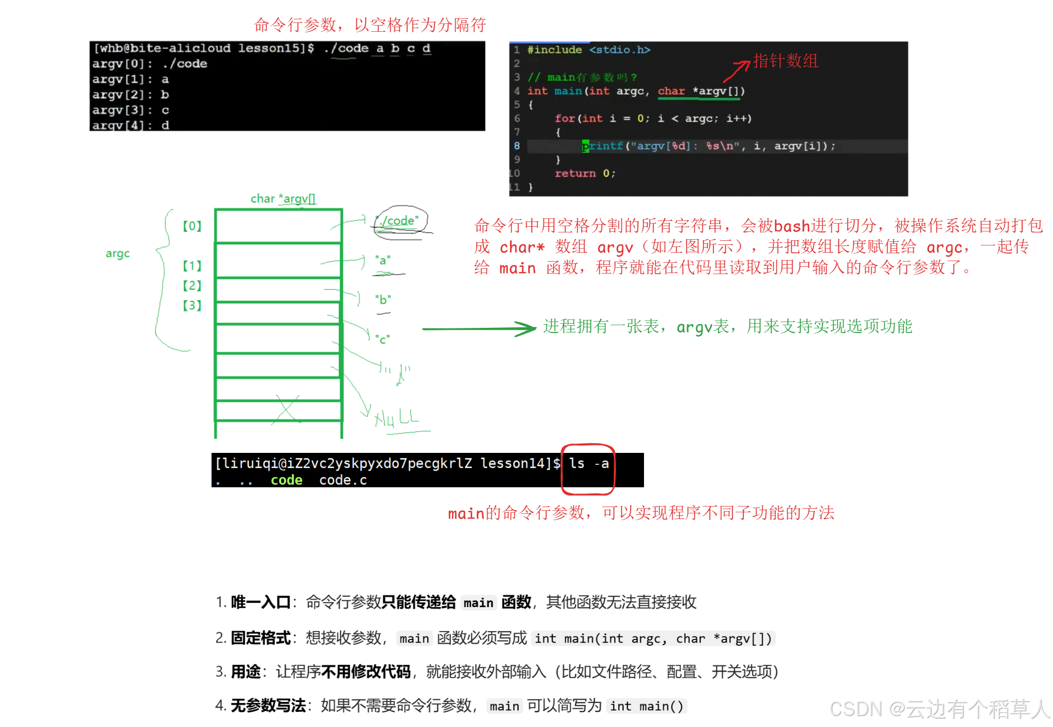Image resolution: width=1053 pixels, height=727 pixels.
Task: Click the bold 唯一入口 list item heading
Action: [x=261, y=602]
